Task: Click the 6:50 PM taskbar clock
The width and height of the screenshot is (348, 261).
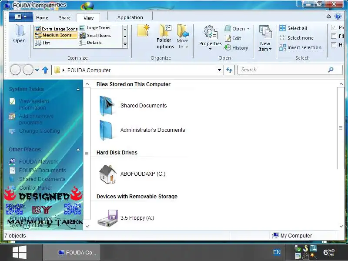Action: pos(329,252)
